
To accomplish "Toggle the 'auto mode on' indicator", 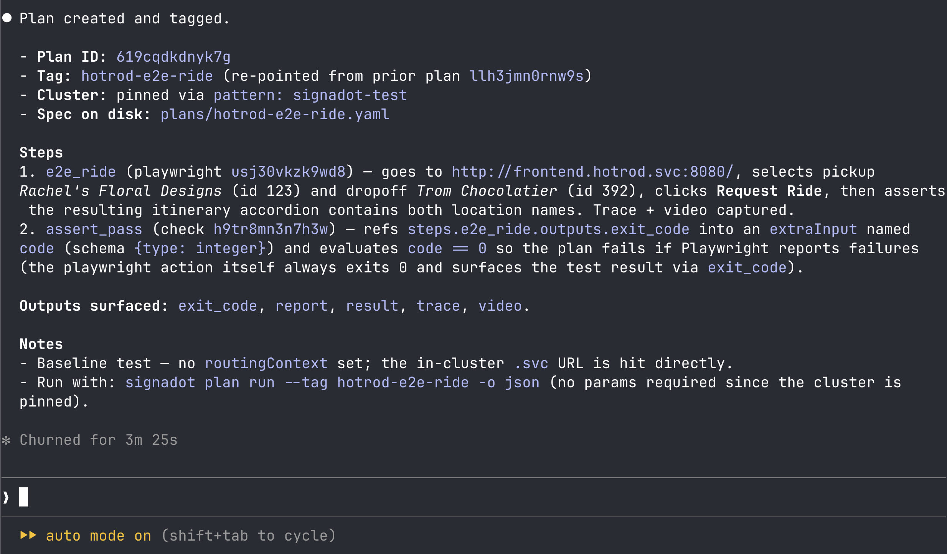I will [99, 536].
